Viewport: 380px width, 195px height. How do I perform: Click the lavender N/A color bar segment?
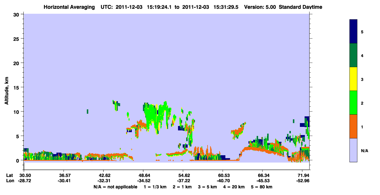353,150
